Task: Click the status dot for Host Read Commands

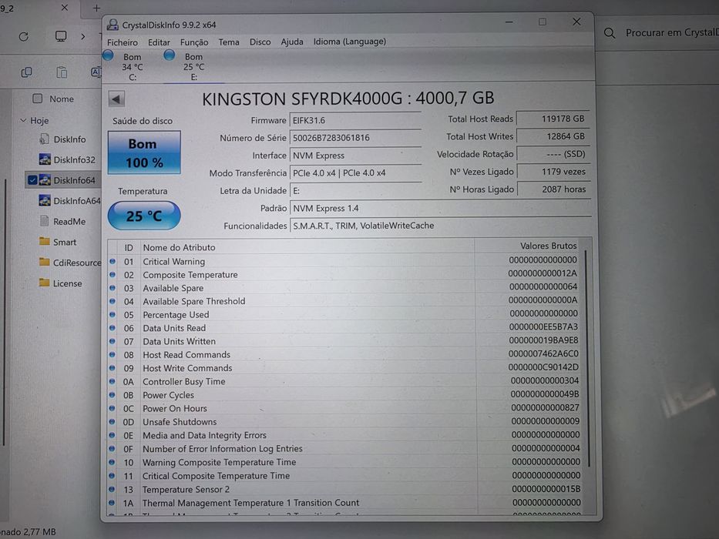Action: pos(113,354)
